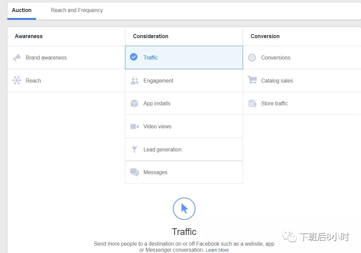The image size is (361, 253).
Task: Click the large Traffic cursor circle icon
Action: [x=184, y=209]
